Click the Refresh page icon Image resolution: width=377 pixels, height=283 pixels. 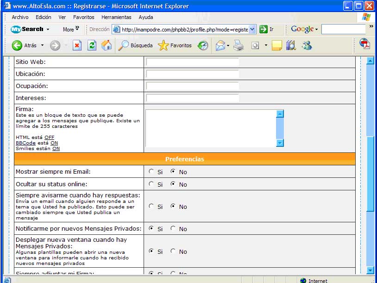pyautogui.click(x=92, y=45)
